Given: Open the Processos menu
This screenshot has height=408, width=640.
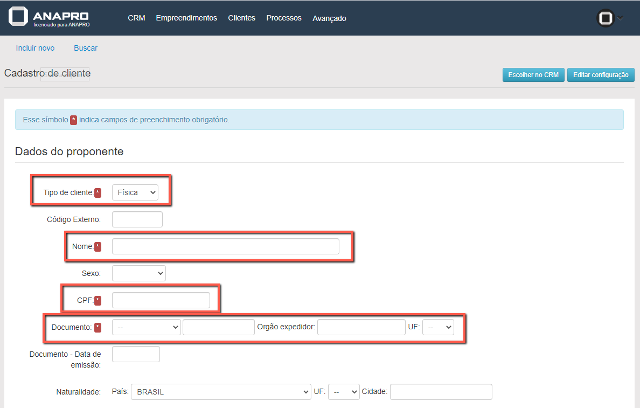Looking at the screenshot, I should 284,18.
